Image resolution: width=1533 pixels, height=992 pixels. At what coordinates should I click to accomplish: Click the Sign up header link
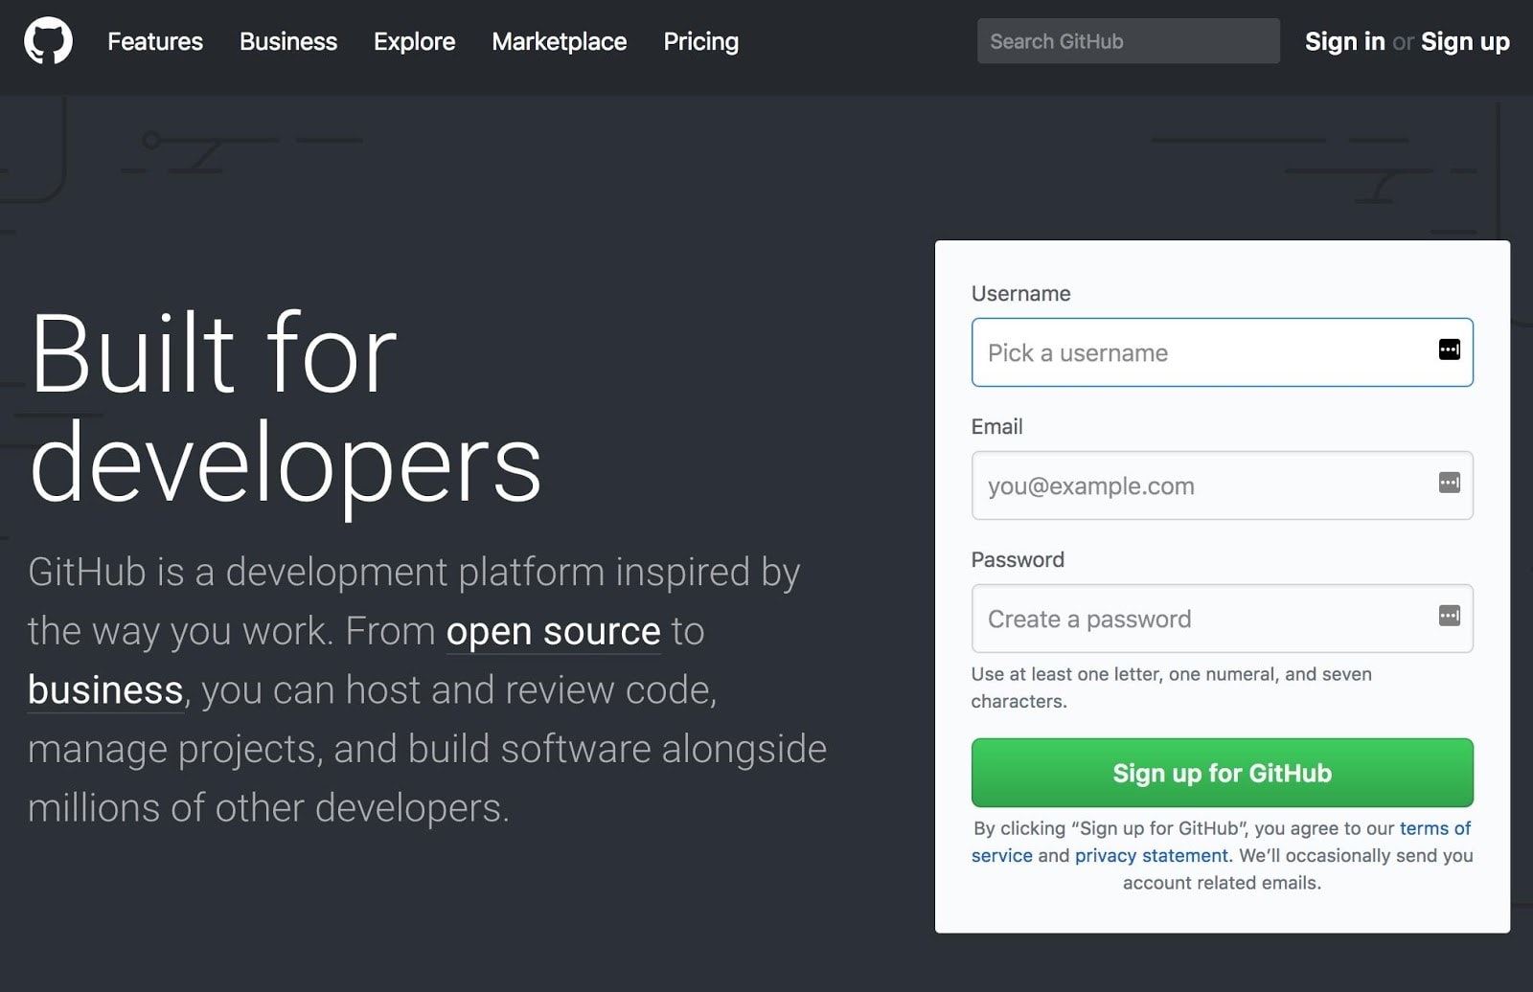pos(1465,41)
